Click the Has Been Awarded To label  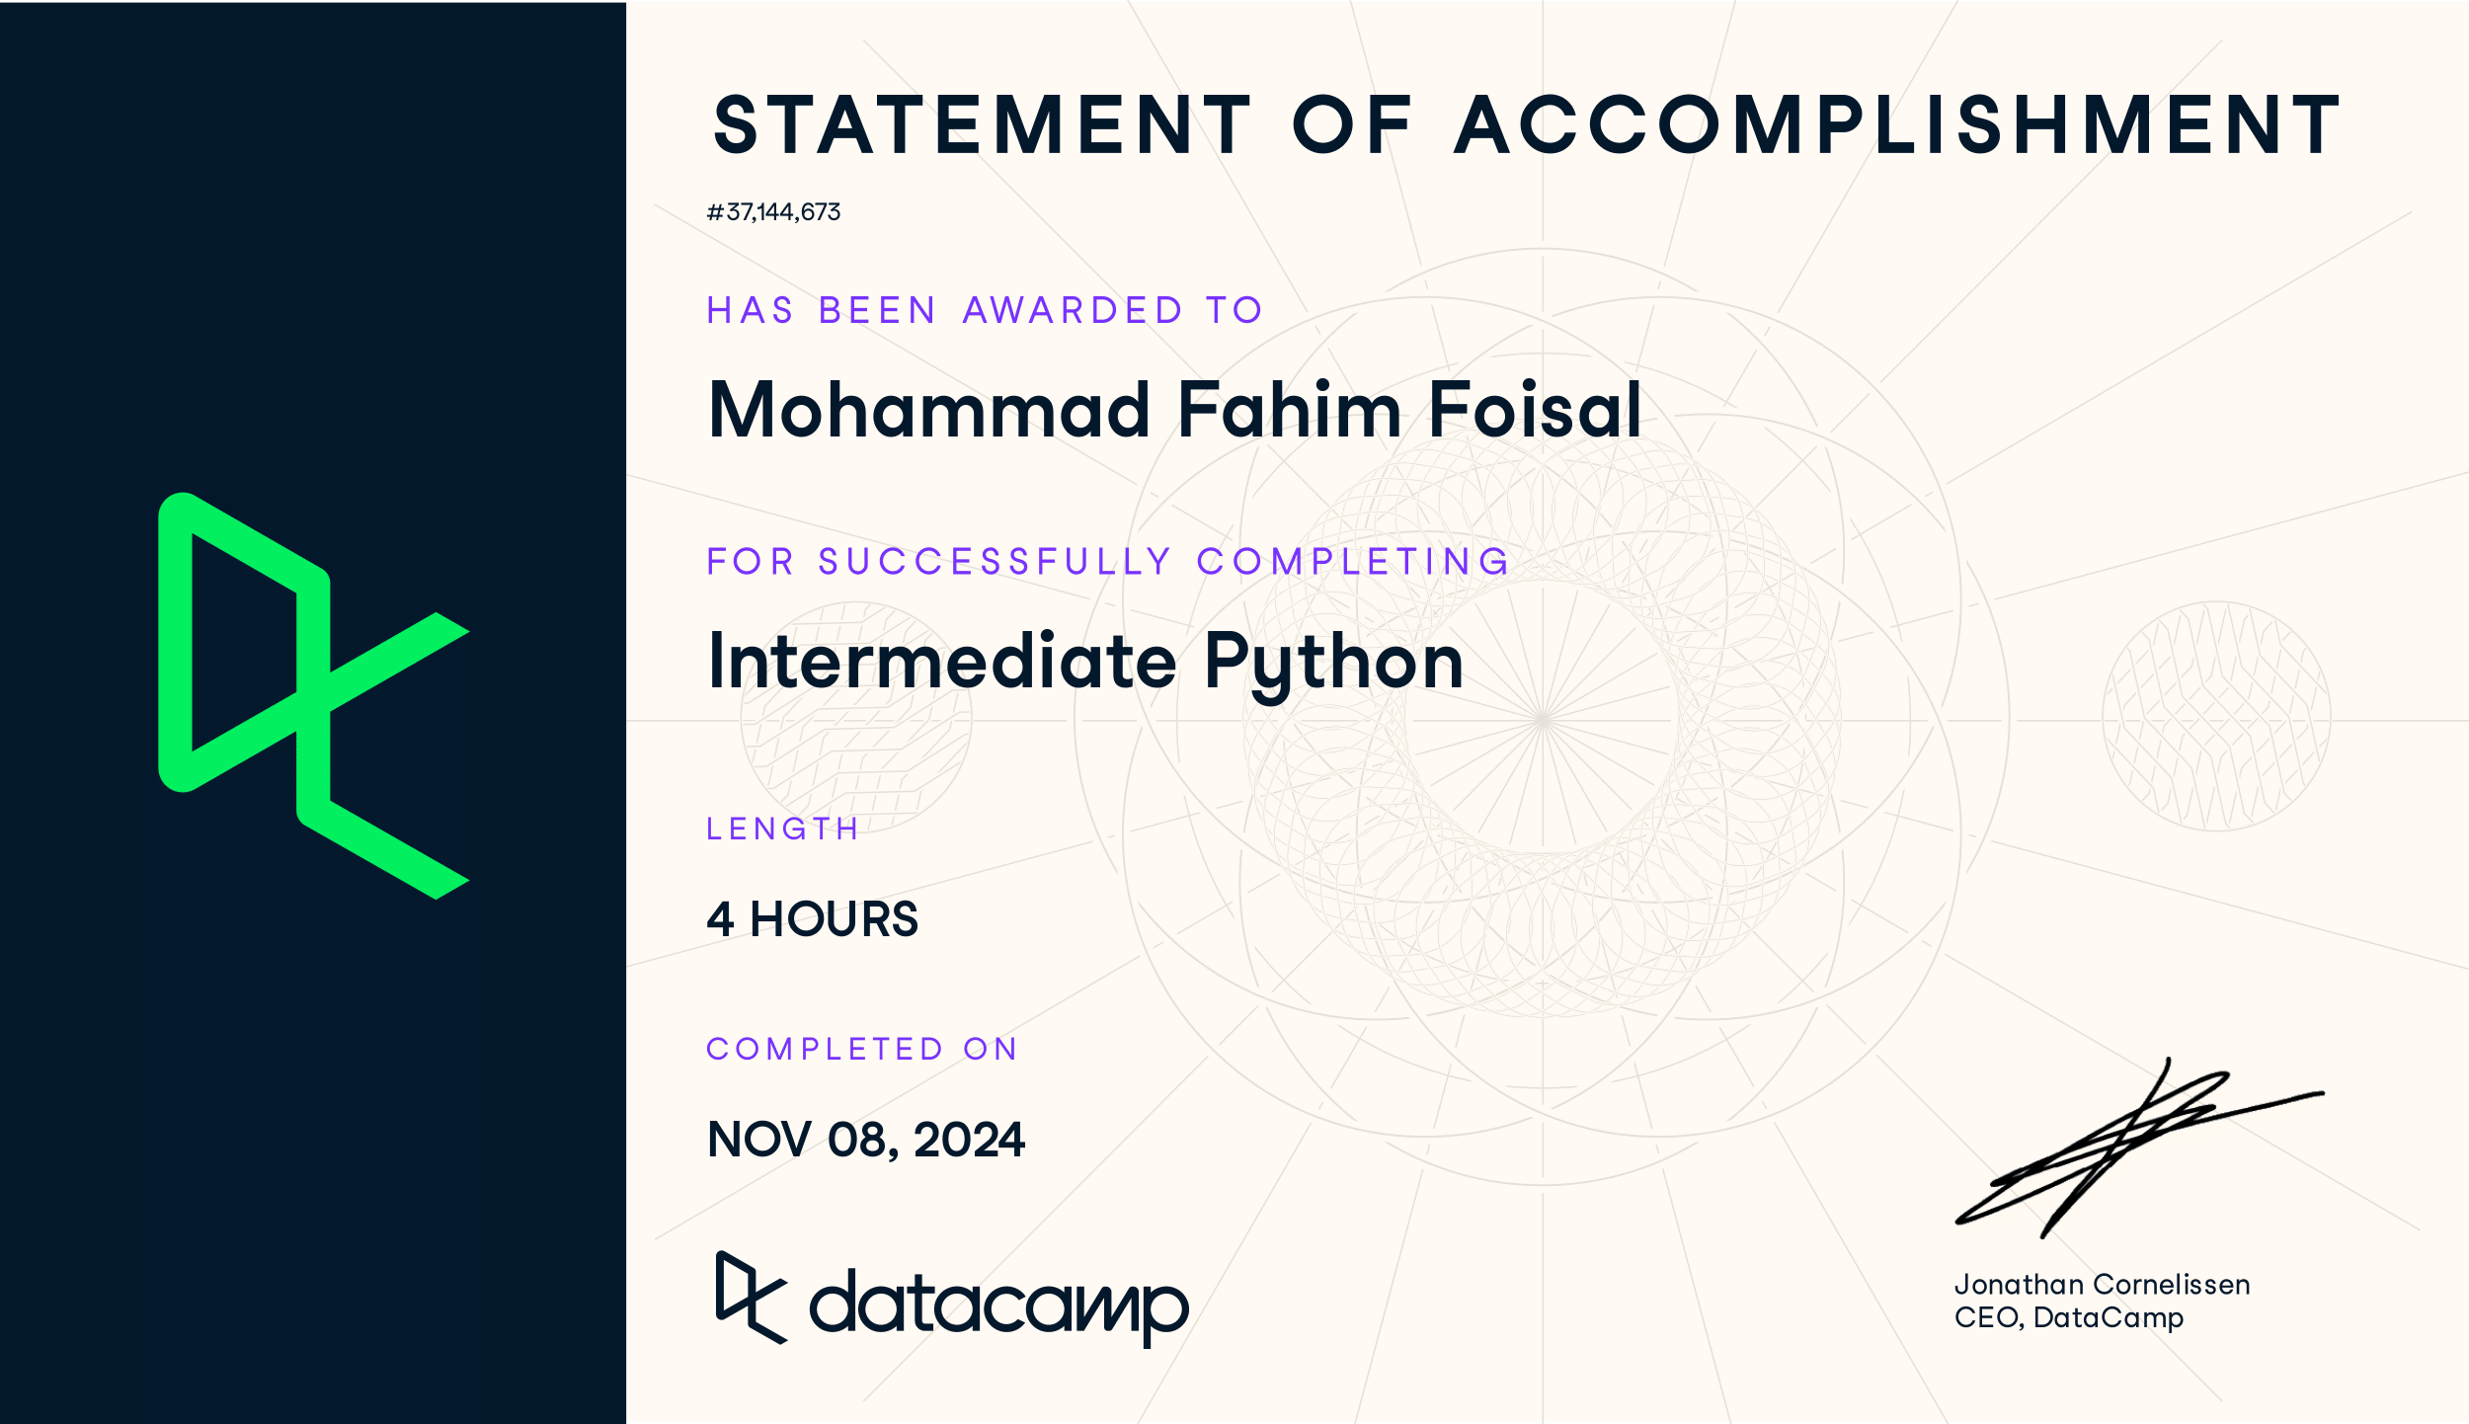[985, 310]
